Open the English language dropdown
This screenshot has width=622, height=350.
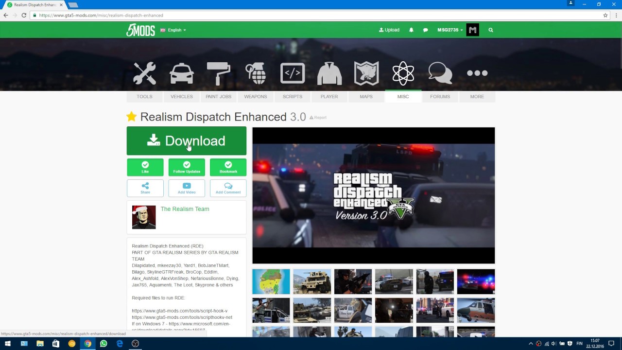click(173, 30)
